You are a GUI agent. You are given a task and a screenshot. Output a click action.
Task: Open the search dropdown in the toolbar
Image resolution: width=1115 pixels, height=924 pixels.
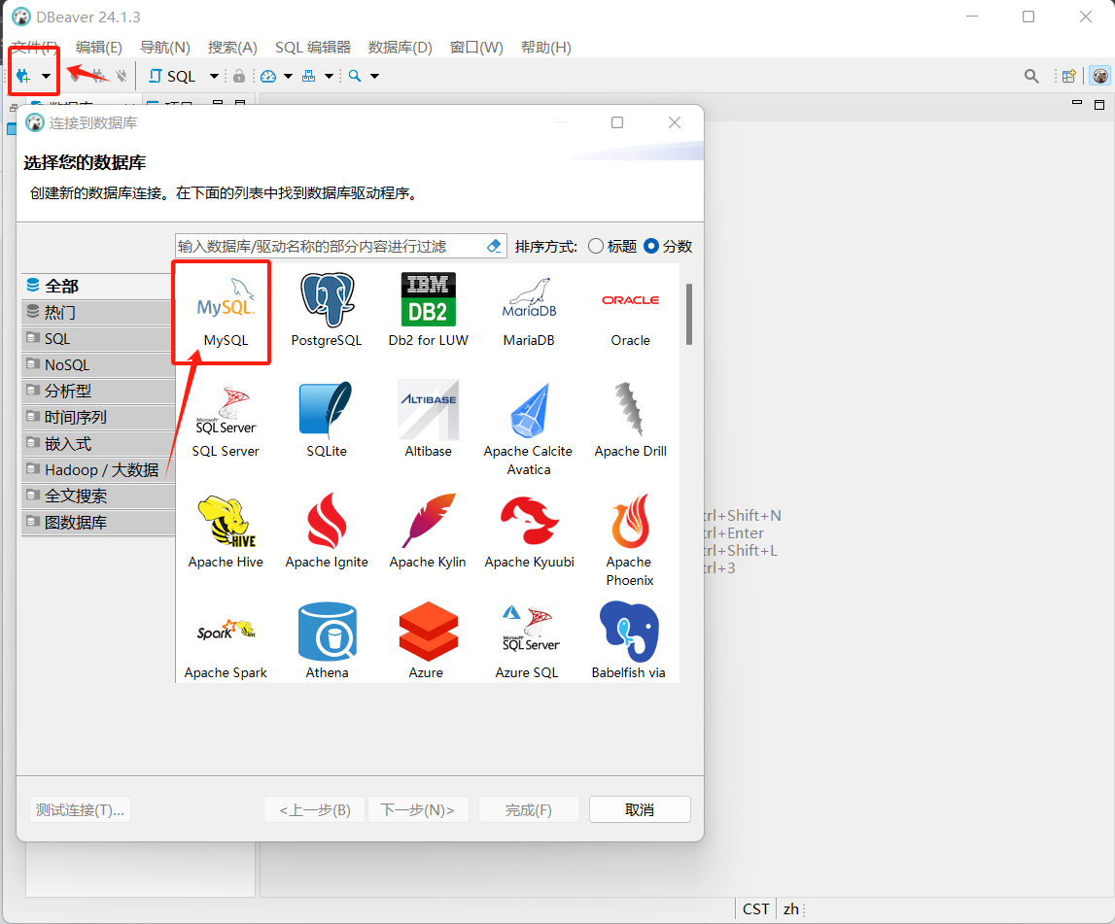coord(374,76)
